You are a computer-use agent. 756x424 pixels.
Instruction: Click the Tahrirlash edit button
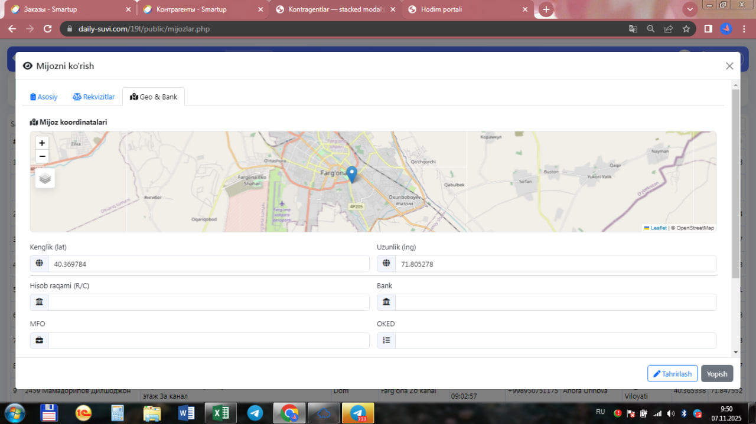click(x=672, y=374)
